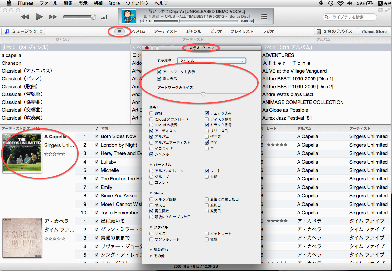Uncheck アートワークを表示 checkbox
The width and height of the screenshot is (392, 271).
click(159, 72)
